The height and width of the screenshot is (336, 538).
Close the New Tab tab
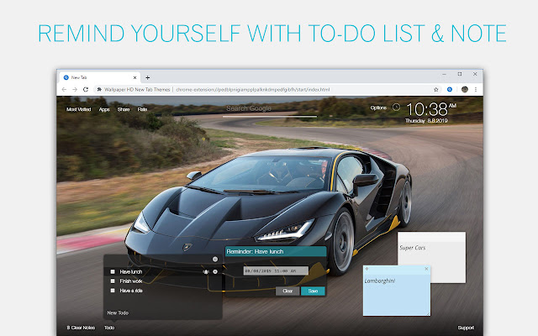[x=134, y=78]
